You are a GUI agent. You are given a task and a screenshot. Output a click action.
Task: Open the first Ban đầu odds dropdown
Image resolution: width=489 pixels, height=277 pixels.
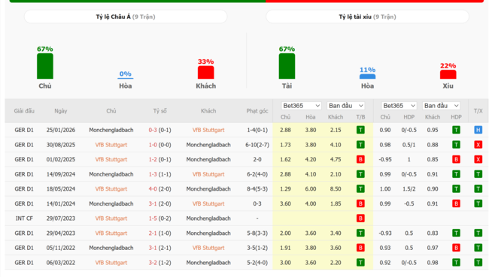[345, 106]
